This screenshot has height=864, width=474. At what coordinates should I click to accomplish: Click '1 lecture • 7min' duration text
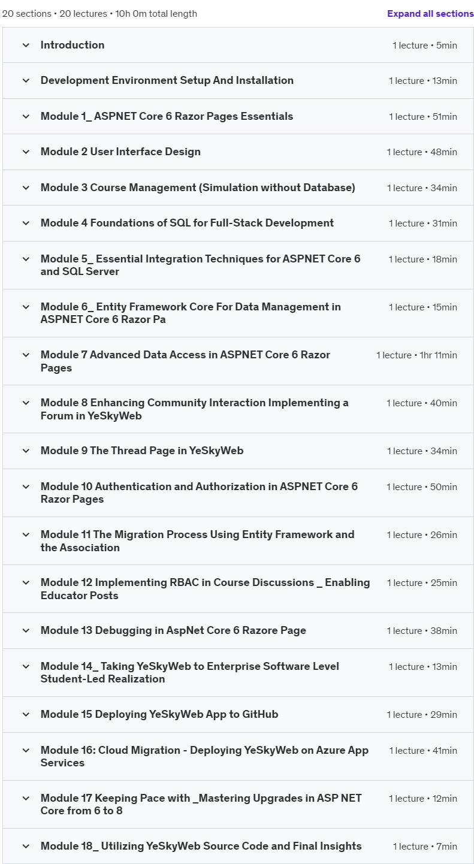pos(425,847)
